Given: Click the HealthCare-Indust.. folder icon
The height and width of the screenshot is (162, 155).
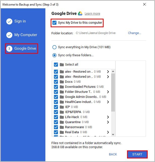Looking at the screenshot, I should point(62,102).
